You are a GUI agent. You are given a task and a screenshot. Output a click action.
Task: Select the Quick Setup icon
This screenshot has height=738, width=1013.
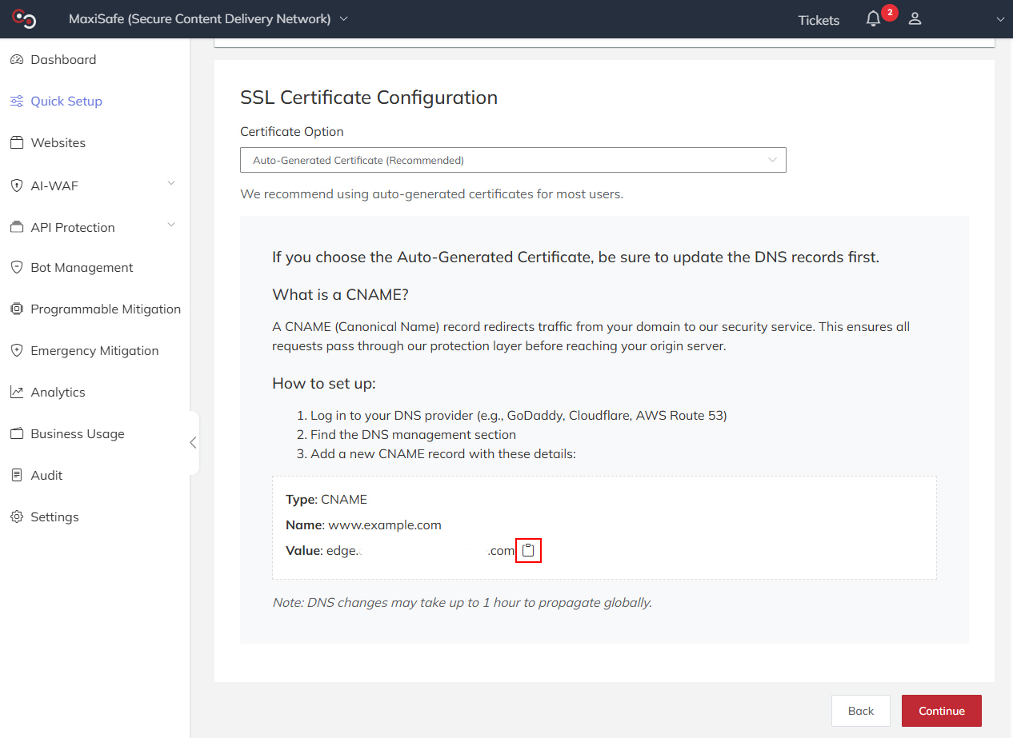tap(15, 101)
